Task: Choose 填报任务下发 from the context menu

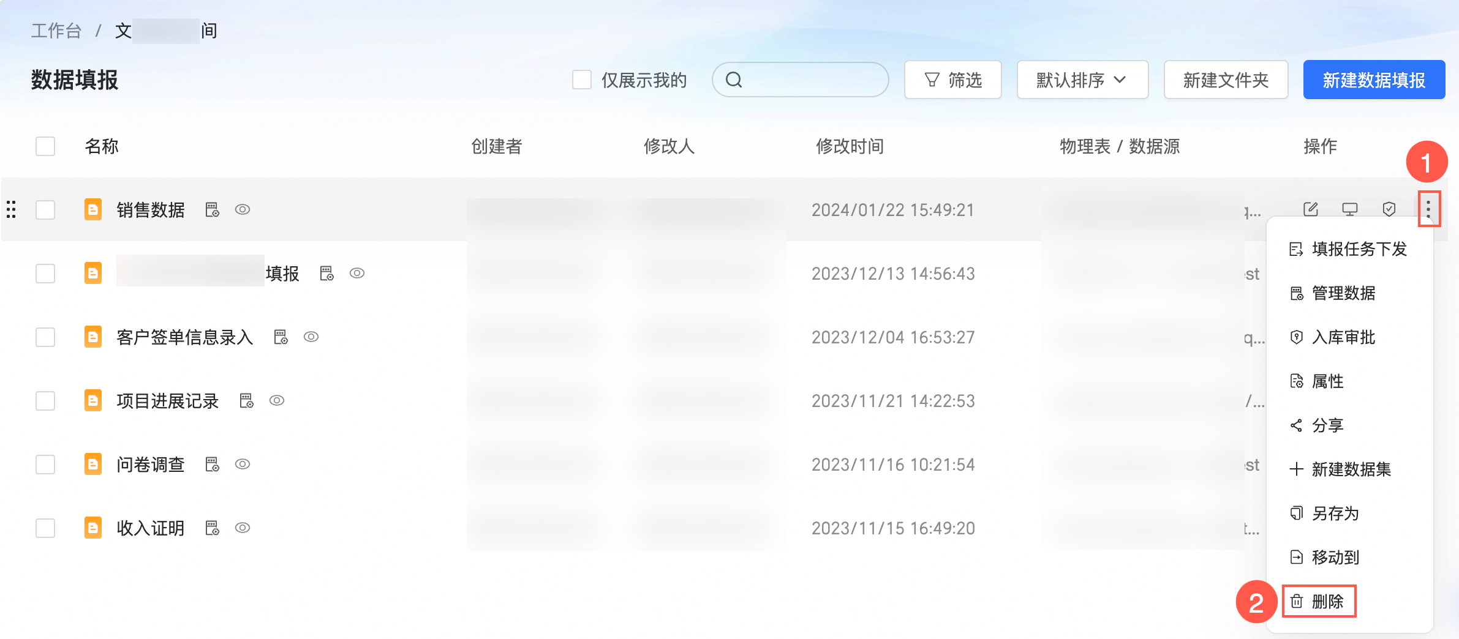Action: point(1349,249)
